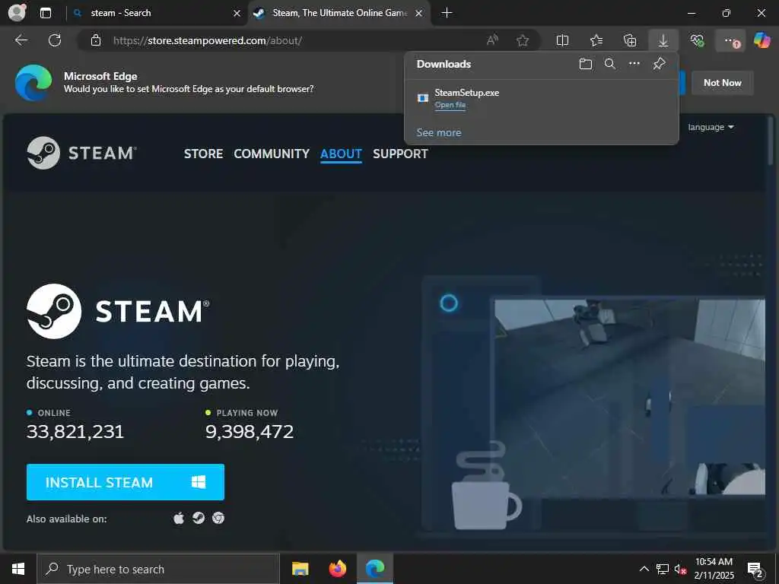Open COMMUNITY in Steam navigation
Screen dimensions: 779x584
[272, 154]
